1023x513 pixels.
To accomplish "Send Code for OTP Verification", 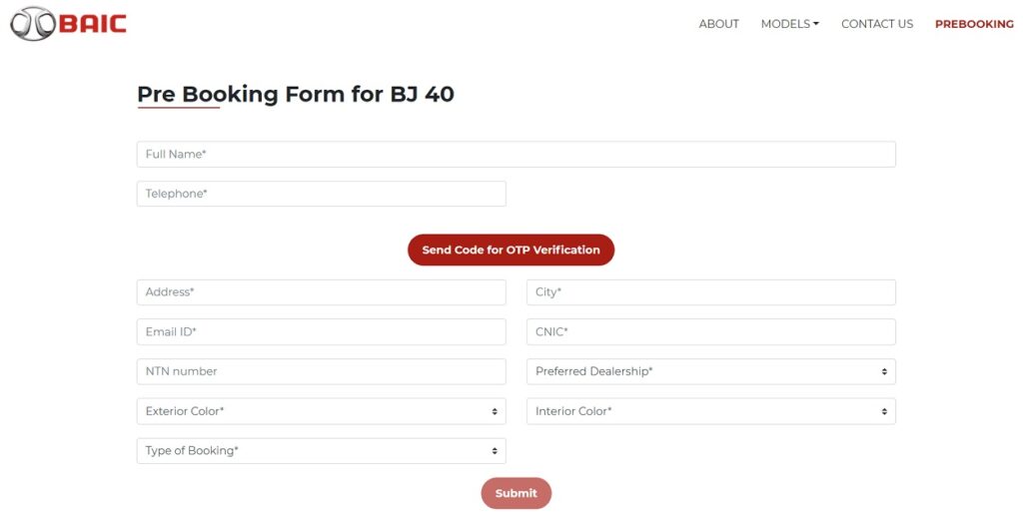I will 511,250.
